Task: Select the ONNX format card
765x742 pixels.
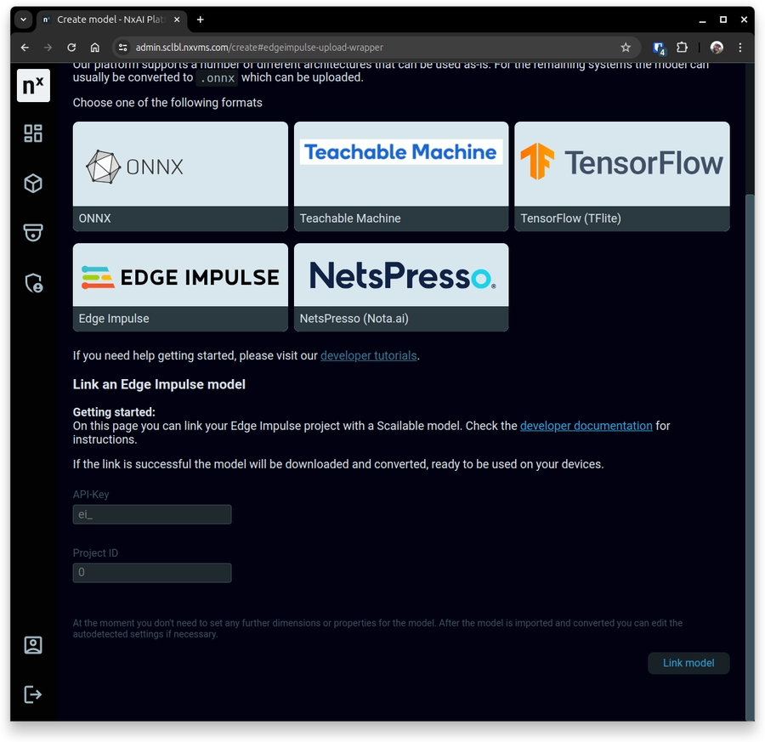Action: click(x=180, y=176)
